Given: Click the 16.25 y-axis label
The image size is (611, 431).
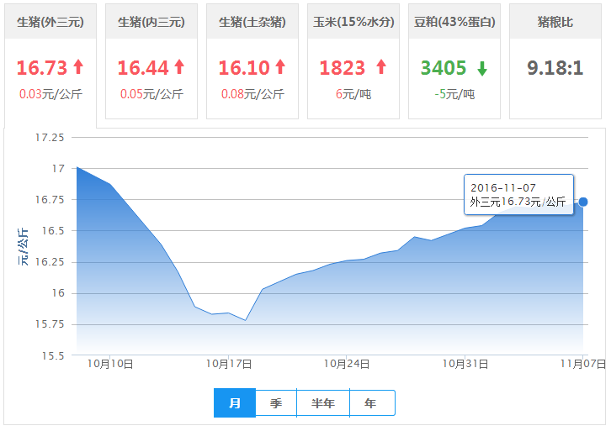Looking at the screenshot, I should tap(50, 262).
